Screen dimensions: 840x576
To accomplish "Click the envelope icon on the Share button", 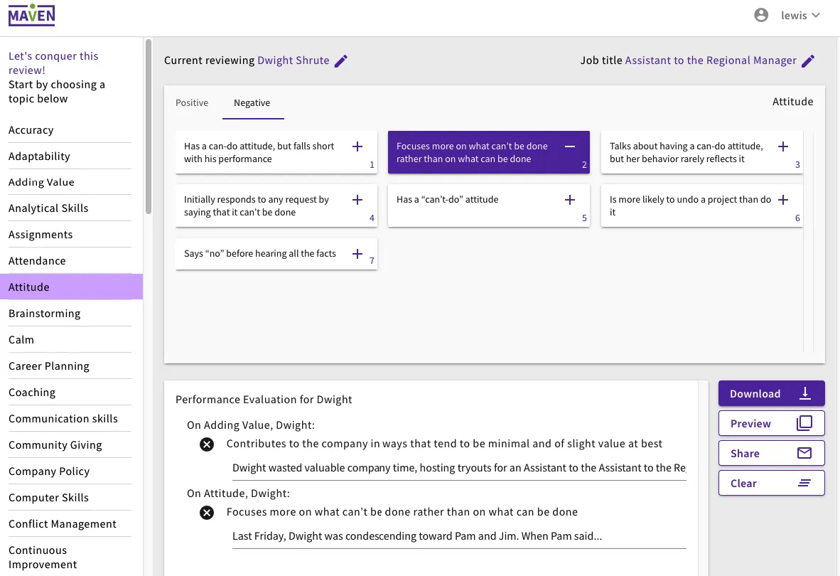I will [804, 453].
